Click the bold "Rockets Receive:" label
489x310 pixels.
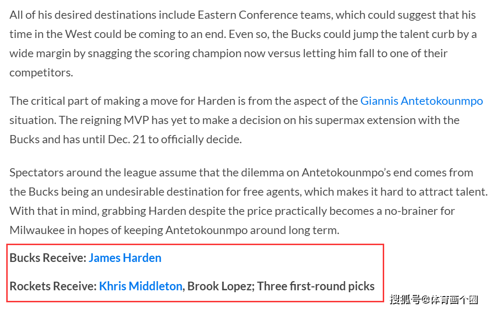[x=53, y=286]
